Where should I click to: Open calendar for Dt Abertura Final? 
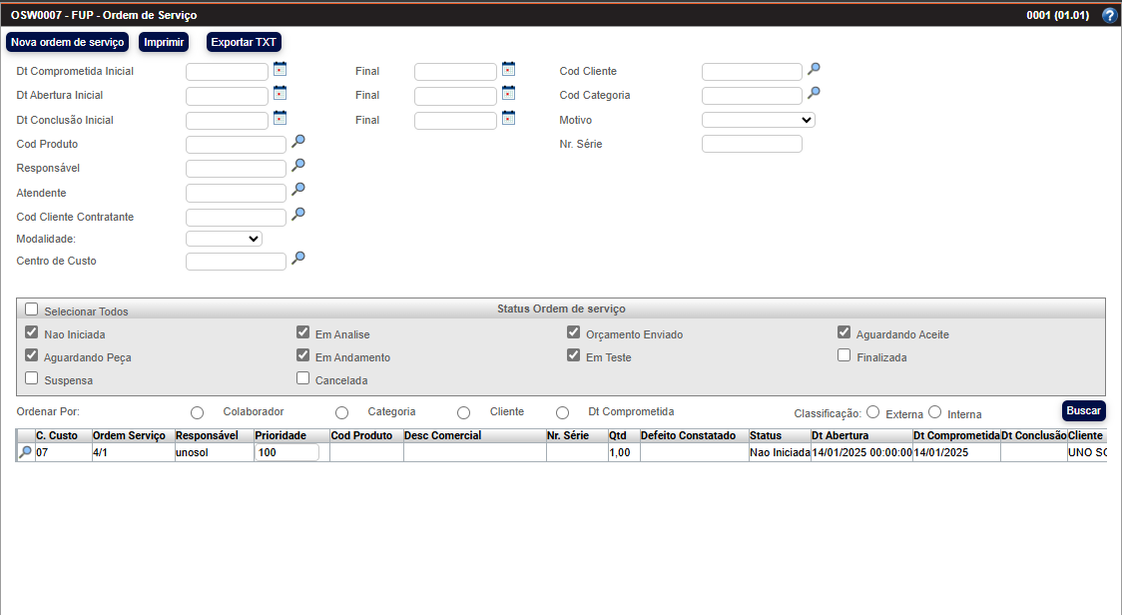click(x=508, y=93)
